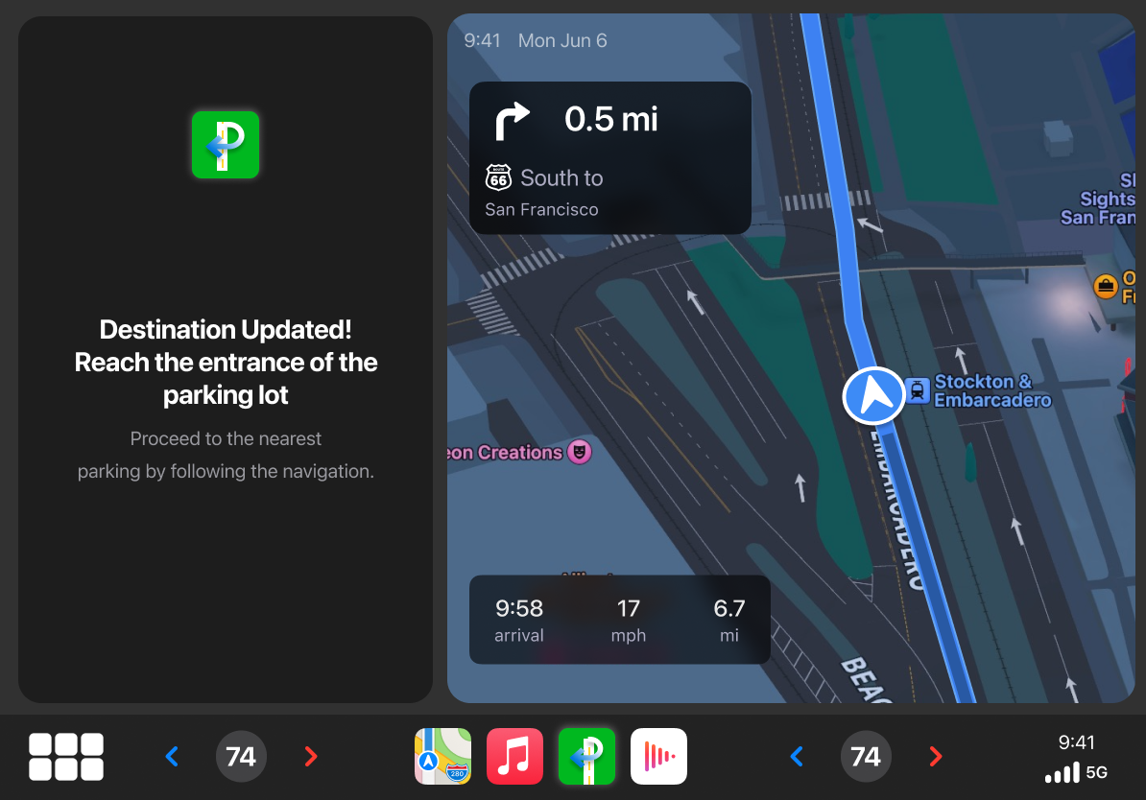
Task: Increase right climate temperature with red arrow
Action: click(x=936, y=756)
